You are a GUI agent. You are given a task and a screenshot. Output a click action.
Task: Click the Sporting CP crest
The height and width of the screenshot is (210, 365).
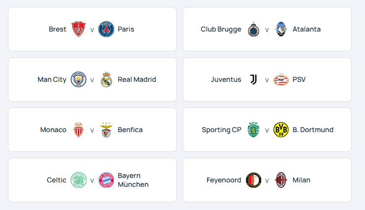pyautogui.click(x=253, y=130)
